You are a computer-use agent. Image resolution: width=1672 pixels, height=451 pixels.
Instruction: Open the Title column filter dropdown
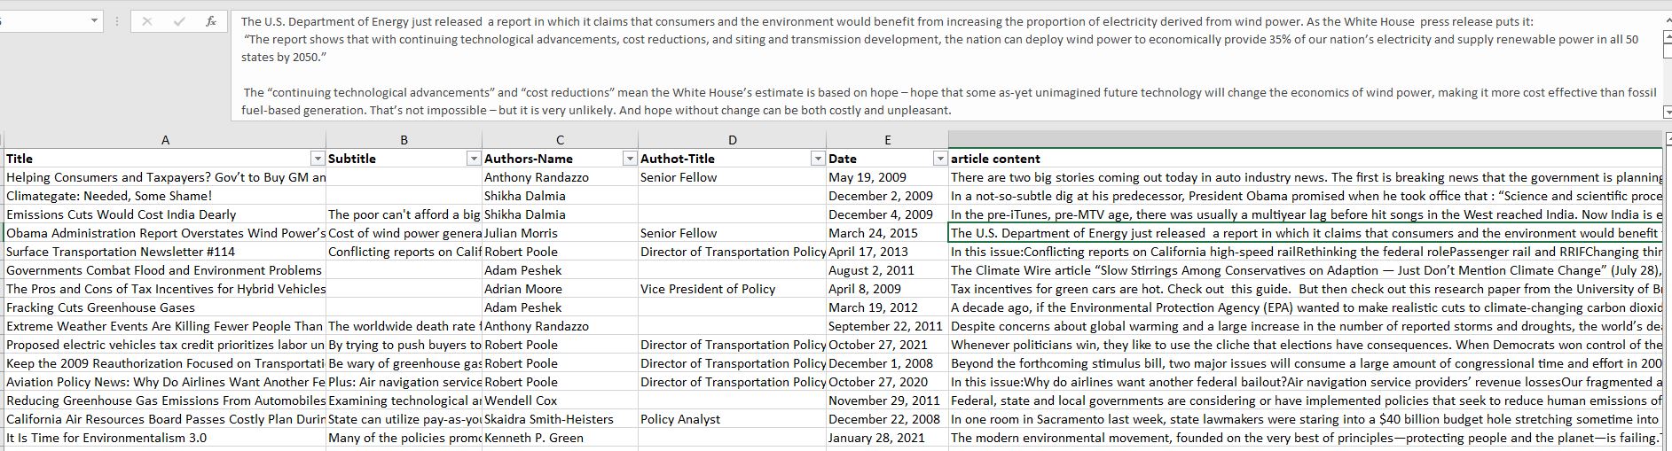[x=318, y=159]
